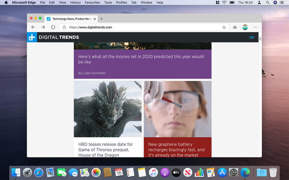The height and width of the screenshot is (180, 289).
Task: Open the graphene battery photo thumbnail
Action: pos(178,109)
